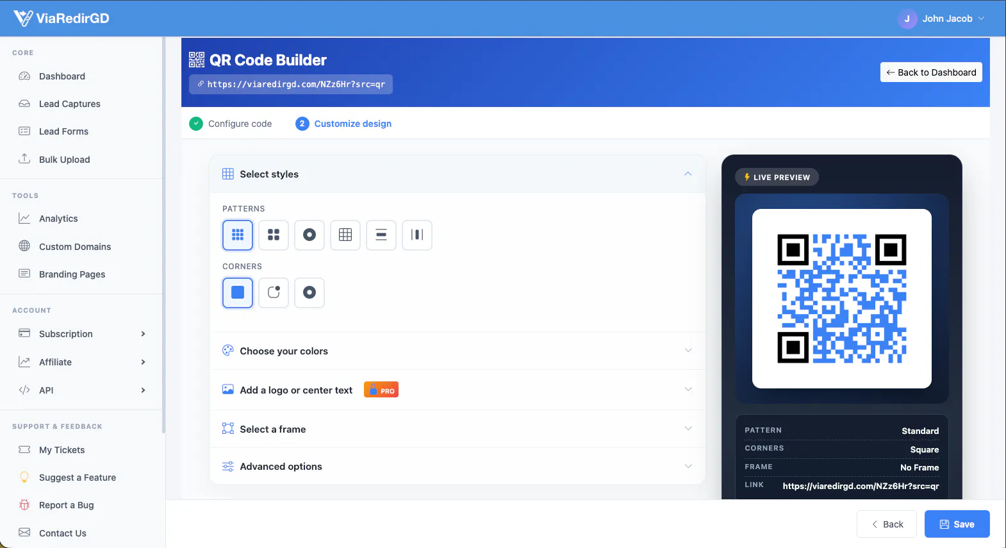Screen dimensions: 1006x548
Task: Click the Subscription card icon
Action: [x=24, y=333]
